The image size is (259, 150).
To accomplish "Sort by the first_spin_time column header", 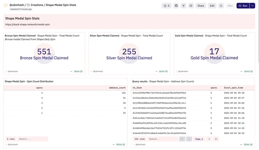I will point(233,88).
